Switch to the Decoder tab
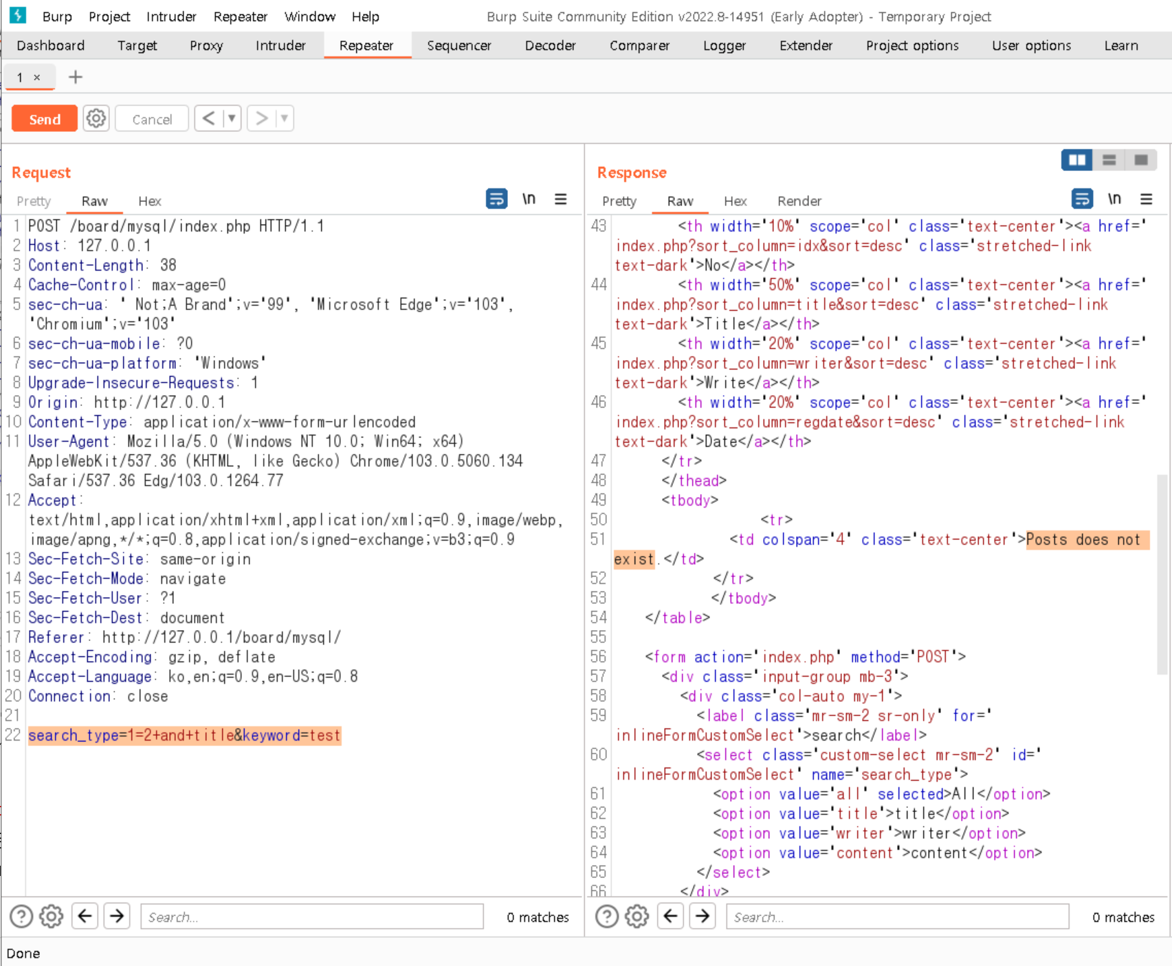The height and width of the screenshot is (966, 1172). [551, 45]
